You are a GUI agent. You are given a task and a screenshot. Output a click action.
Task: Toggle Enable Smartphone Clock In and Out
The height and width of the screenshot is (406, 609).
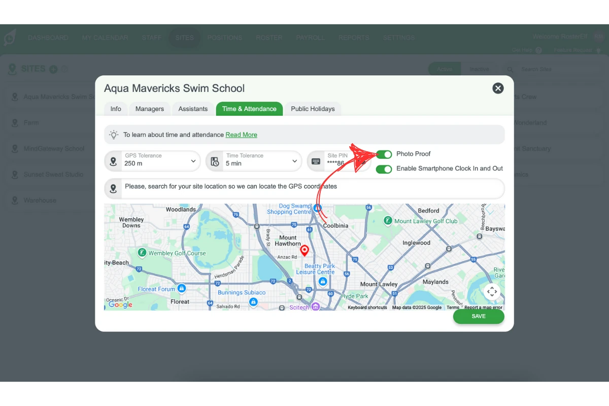[384, 169]
